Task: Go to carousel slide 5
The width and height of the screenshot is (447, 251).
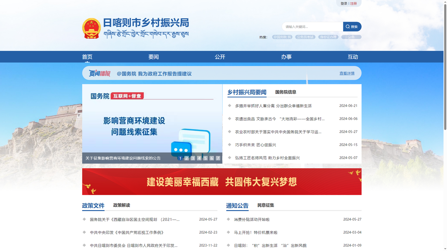Action: pyautogui.click(x=205, y=158)
